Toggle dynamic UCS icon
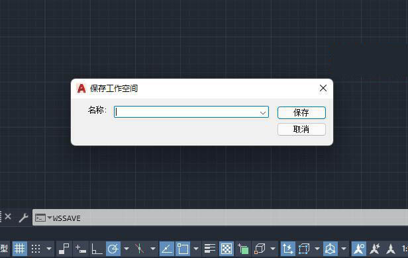 point(287,249)
